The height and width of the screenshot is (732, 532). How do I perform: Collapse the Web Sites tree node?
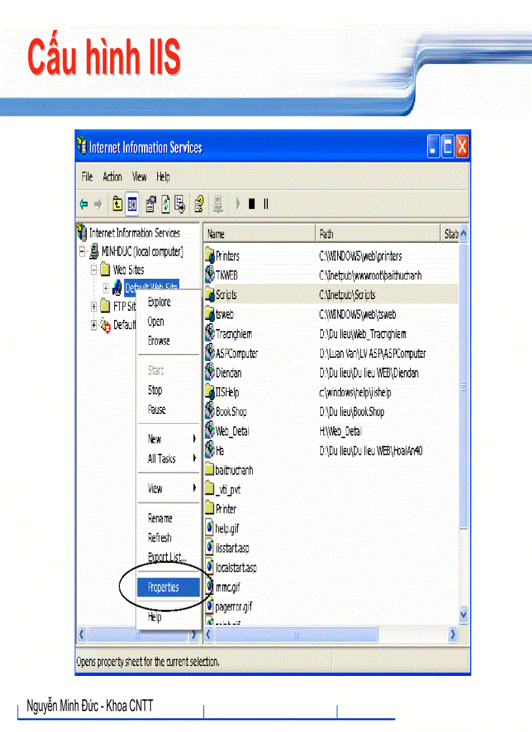point(93,269)
